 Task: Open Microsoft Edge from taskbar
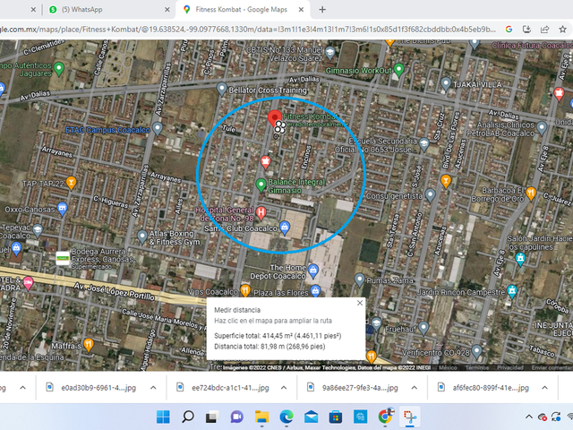pyautogui.click(x=286, y=417)
